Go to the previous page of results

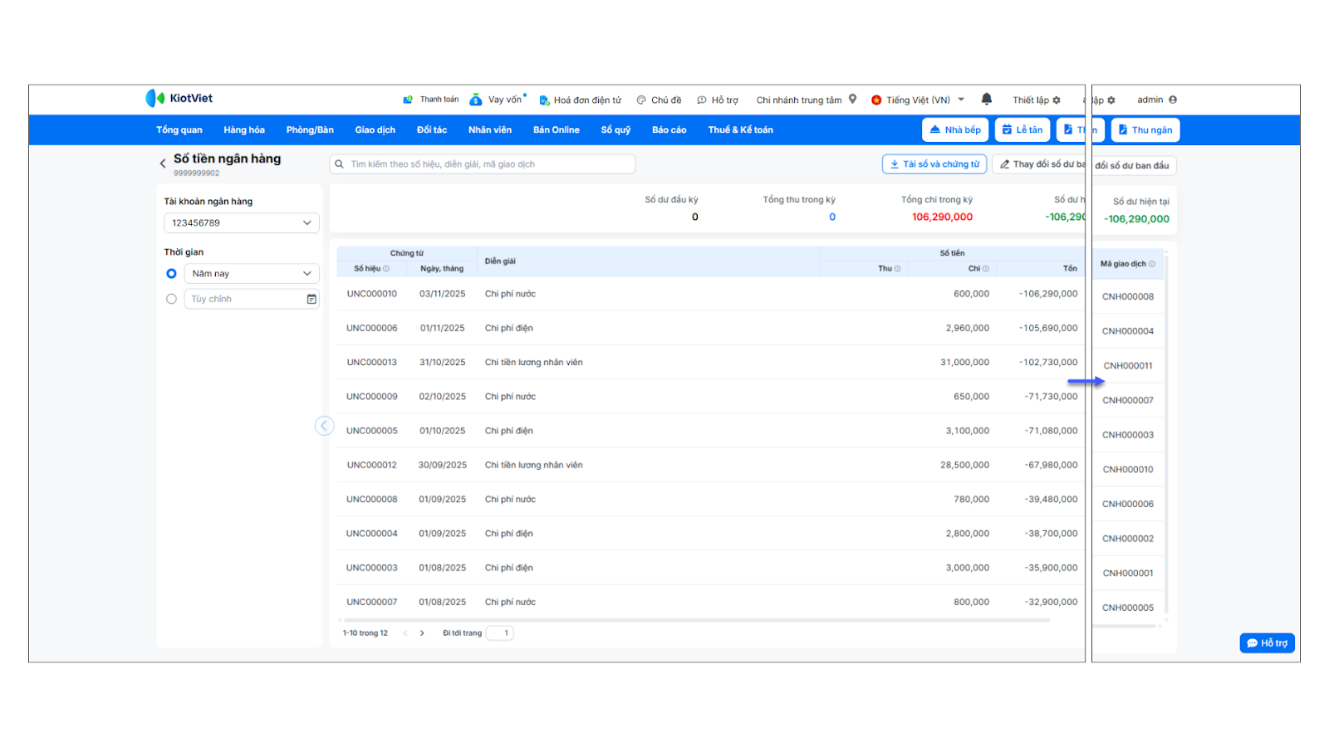point(405,633)
